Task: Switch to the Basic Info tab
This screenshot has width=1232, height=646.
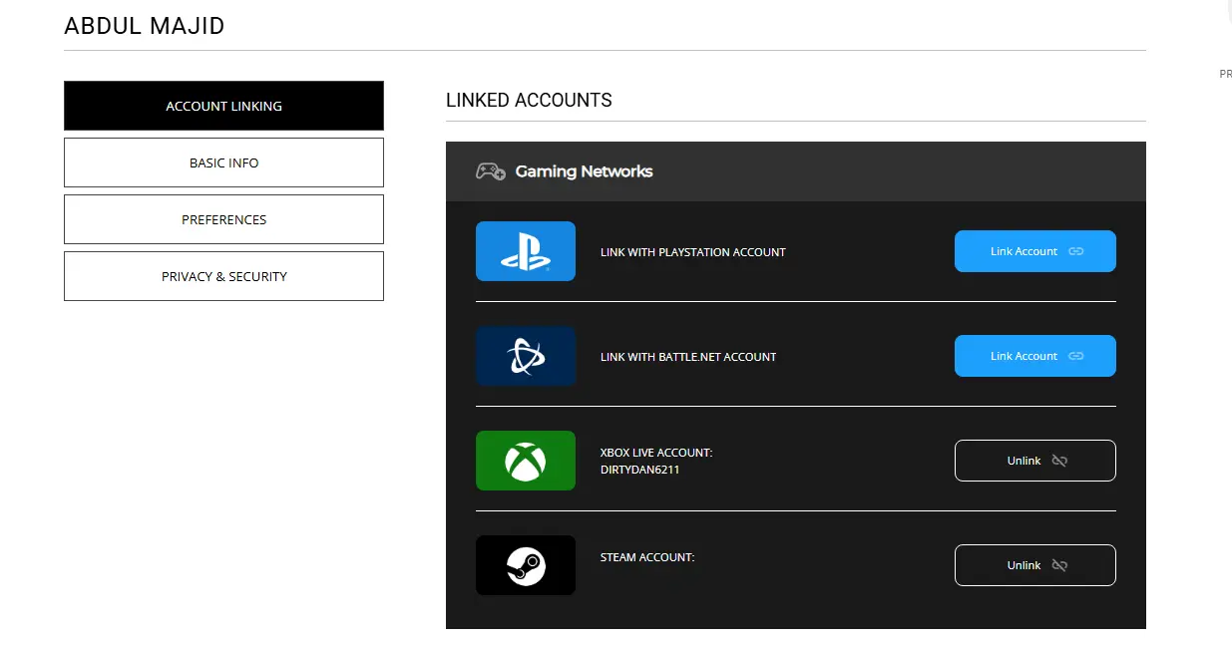Action: (223, 162)
